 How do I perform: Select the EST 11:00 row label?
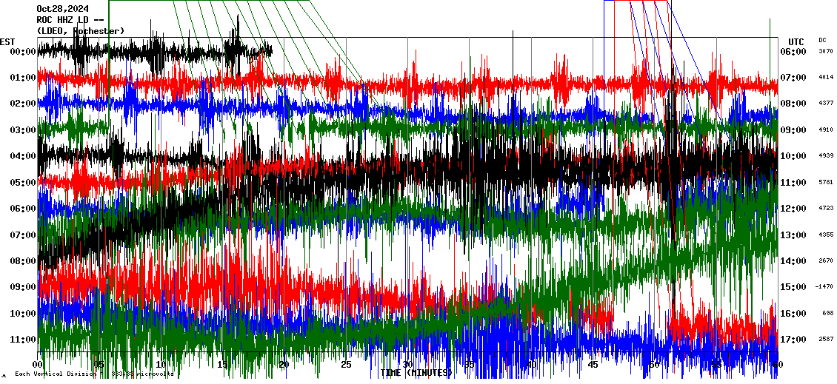(x=23, y=340)
